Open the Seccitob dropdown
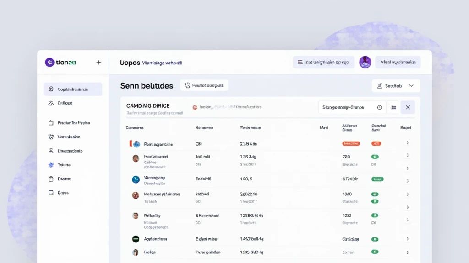 pyautogui.click(x=396, y=86)
